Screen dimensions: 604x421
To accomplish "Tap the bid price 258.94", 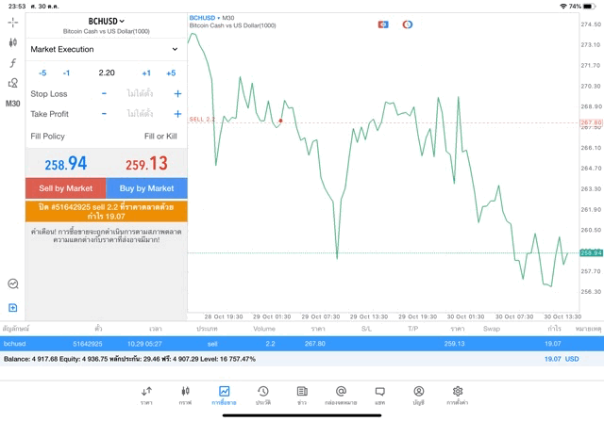I will pyautogui.click(x=65, y=163).
